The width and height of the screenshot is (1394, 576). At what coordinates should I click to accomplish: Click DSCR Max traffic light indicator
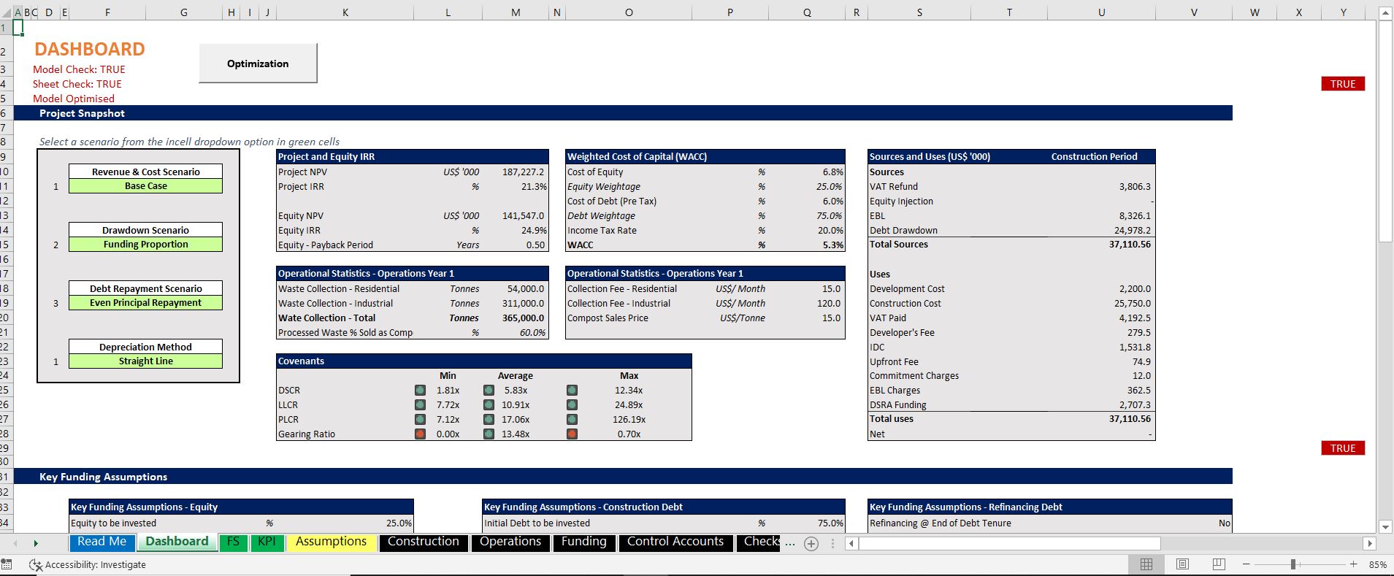pyautogui.click(x=572, y=390)
